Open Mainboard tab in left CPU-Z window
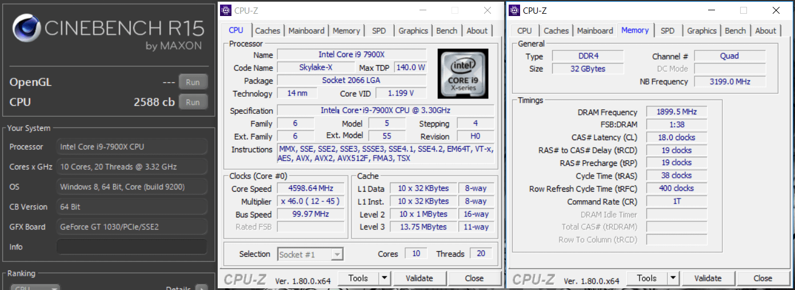This screenshot has height=290, width=795. coord(306,31)
